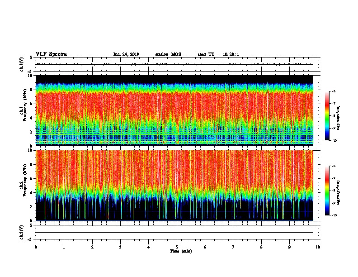Click the "VLF Spectra" title text
The height and width of the screenshot is (277, 358).
tap(51, 54)
